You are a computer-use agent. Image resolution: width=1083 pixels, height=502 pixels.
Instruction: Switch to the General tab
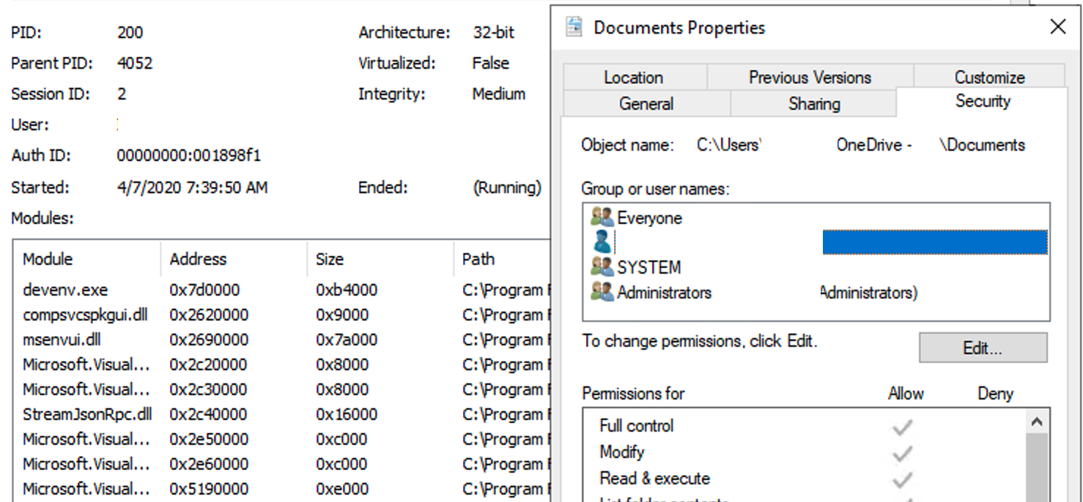[646, 104]
